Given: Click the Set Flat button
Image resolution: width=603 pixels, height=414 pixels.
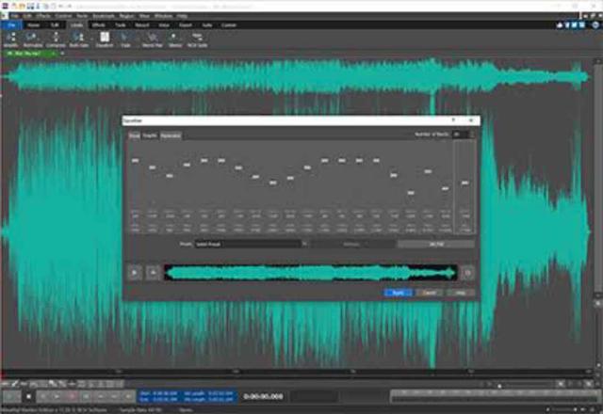Looking at the screenshot, I should pyautogui.click(x=435, y=244).
